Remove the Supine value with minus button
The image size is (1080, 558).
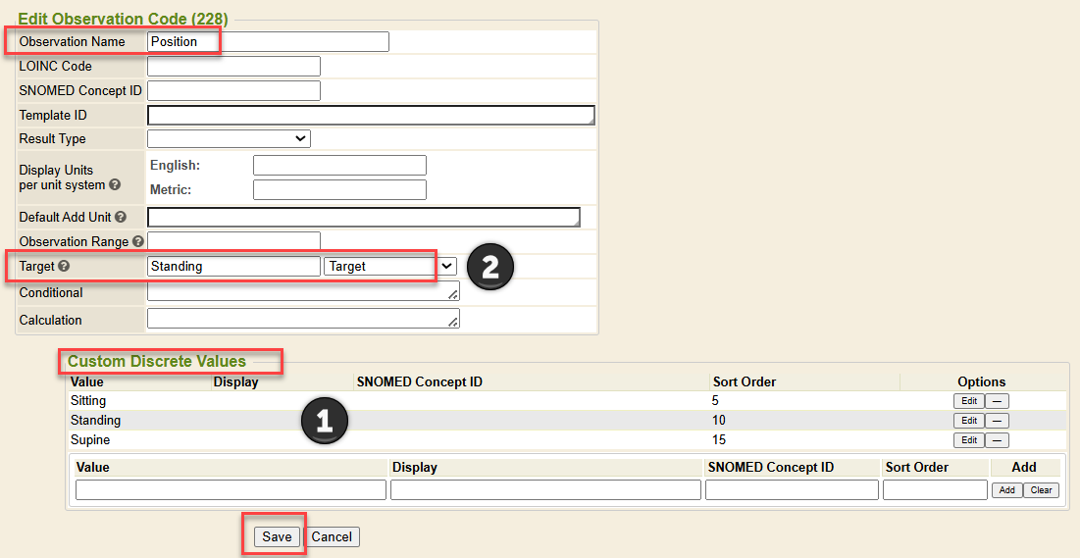point(997,440)
